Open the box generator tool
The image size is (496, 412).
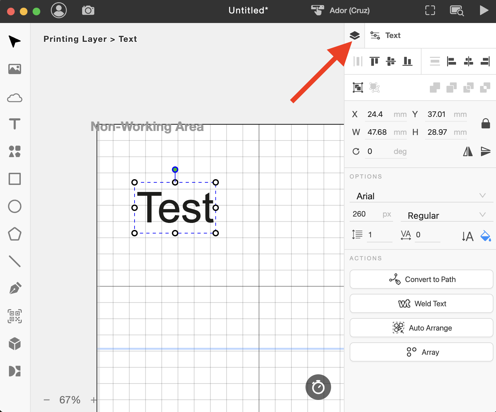[15, 344]
